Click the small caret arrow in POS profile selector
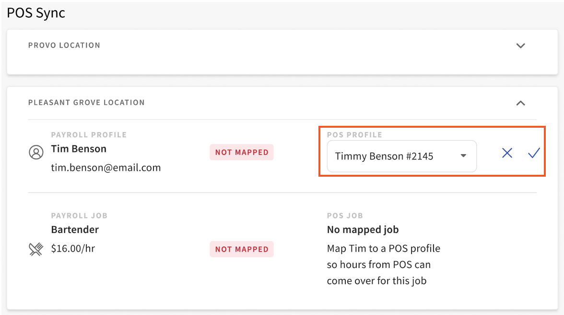The width and height of the screenshot is (564, 315). pyautogui.click(x=463, y=156)
